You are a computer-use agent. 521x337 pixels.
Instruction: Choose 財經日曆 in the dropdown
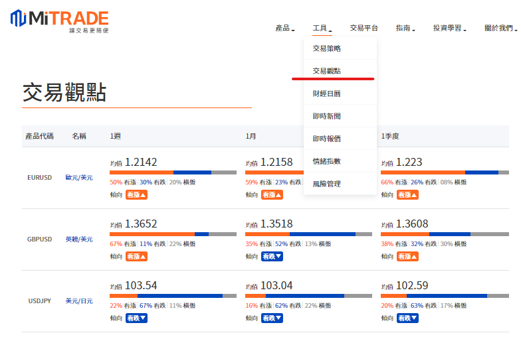[327, 94]
